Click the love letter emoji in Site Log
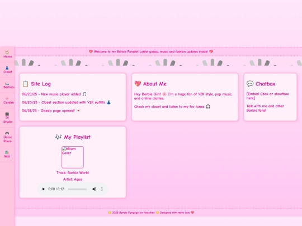 78,110
